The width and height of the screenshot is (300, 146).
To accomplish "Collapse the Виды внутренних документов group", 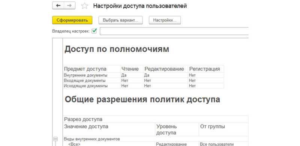I will click(55, 139).
